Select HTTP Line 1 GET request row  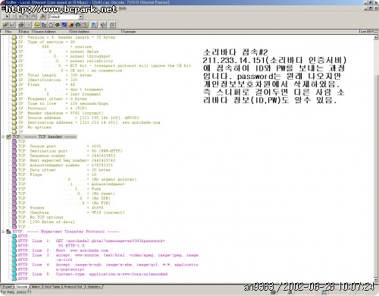(92, 241)
